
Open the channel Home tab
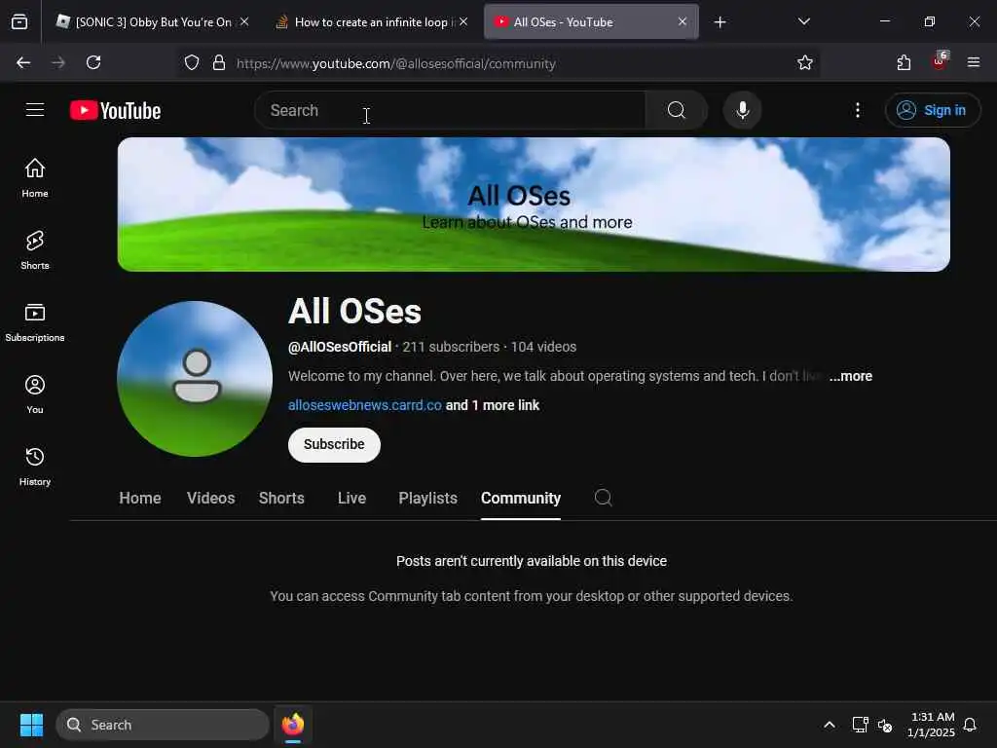pyautogui.click(x=140, y=498)
